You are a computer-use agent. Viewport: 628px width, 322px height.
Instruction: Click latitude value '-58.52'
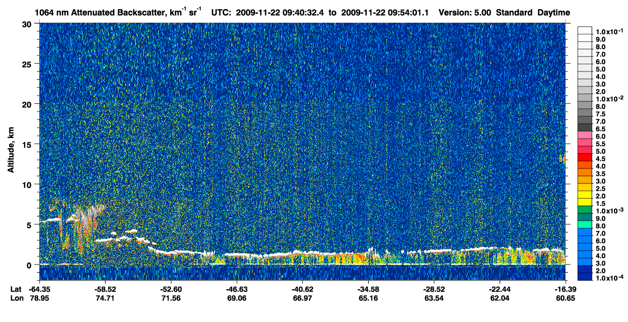105,289
